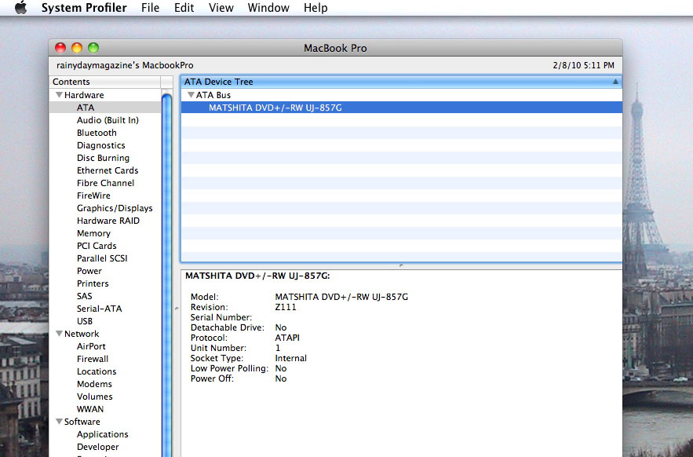Select Parallel SCSI in the sidebar
The height and width of the screenshot is (457, 693).
point(102,258)
